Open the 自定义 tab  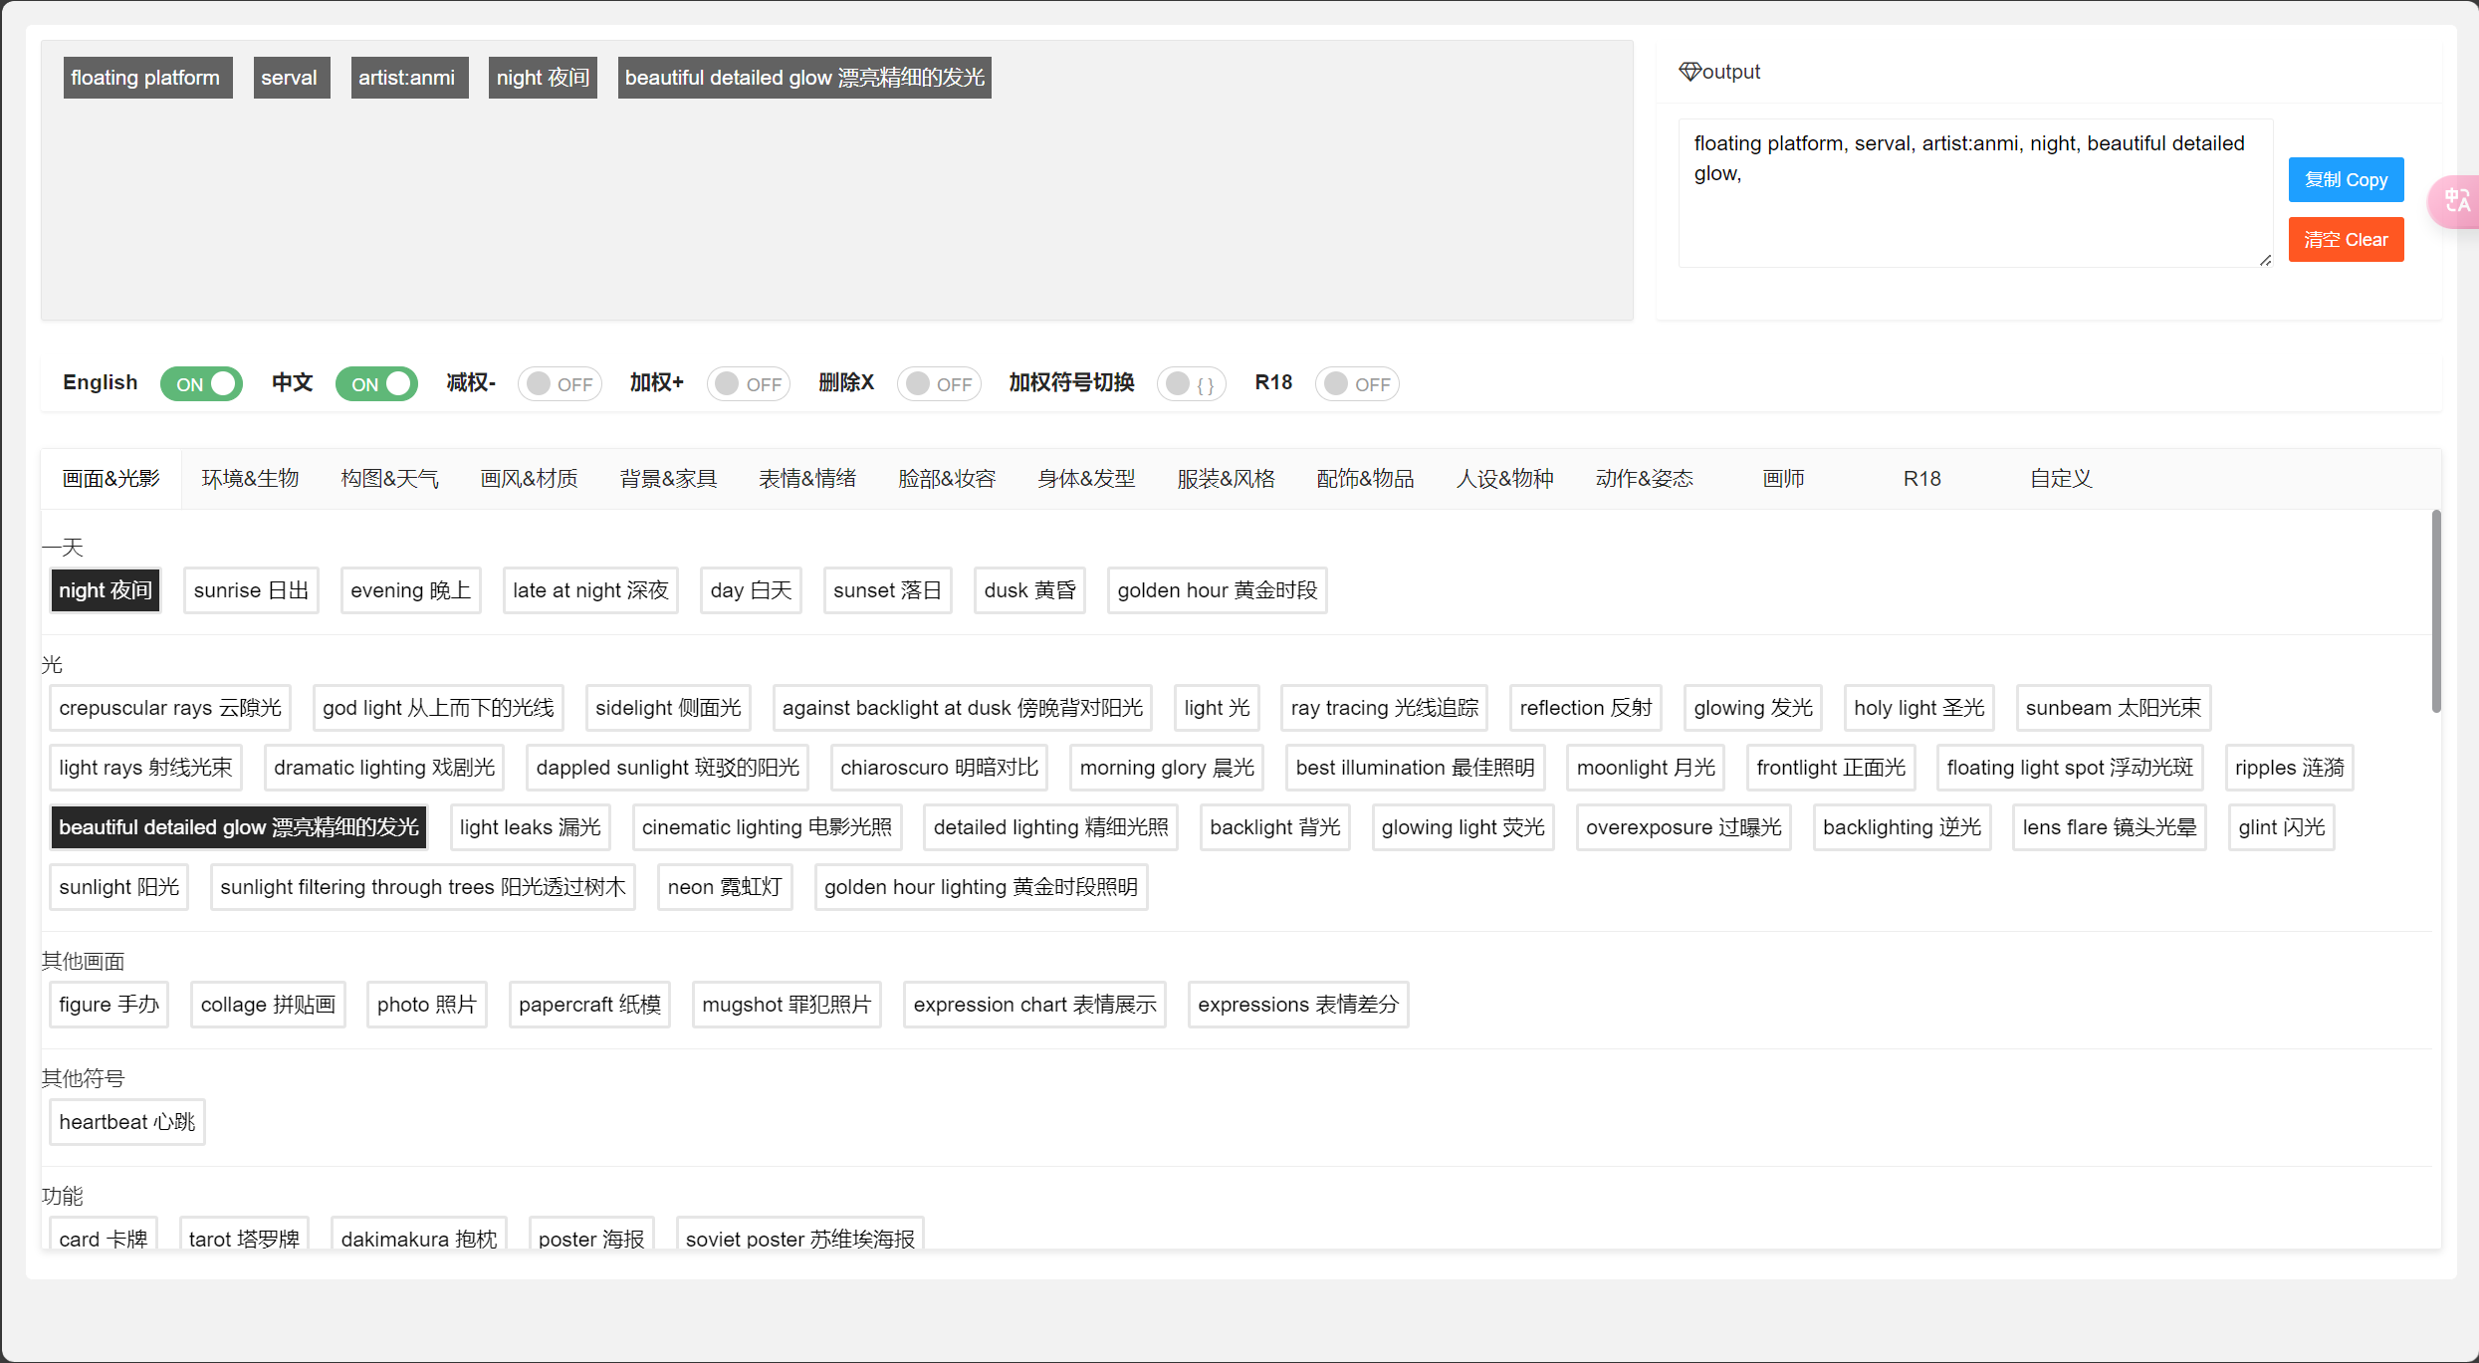coord(2061,479)
